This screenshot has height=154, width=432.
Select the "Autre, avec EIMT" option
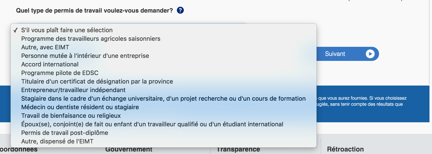tap(45, 47)
